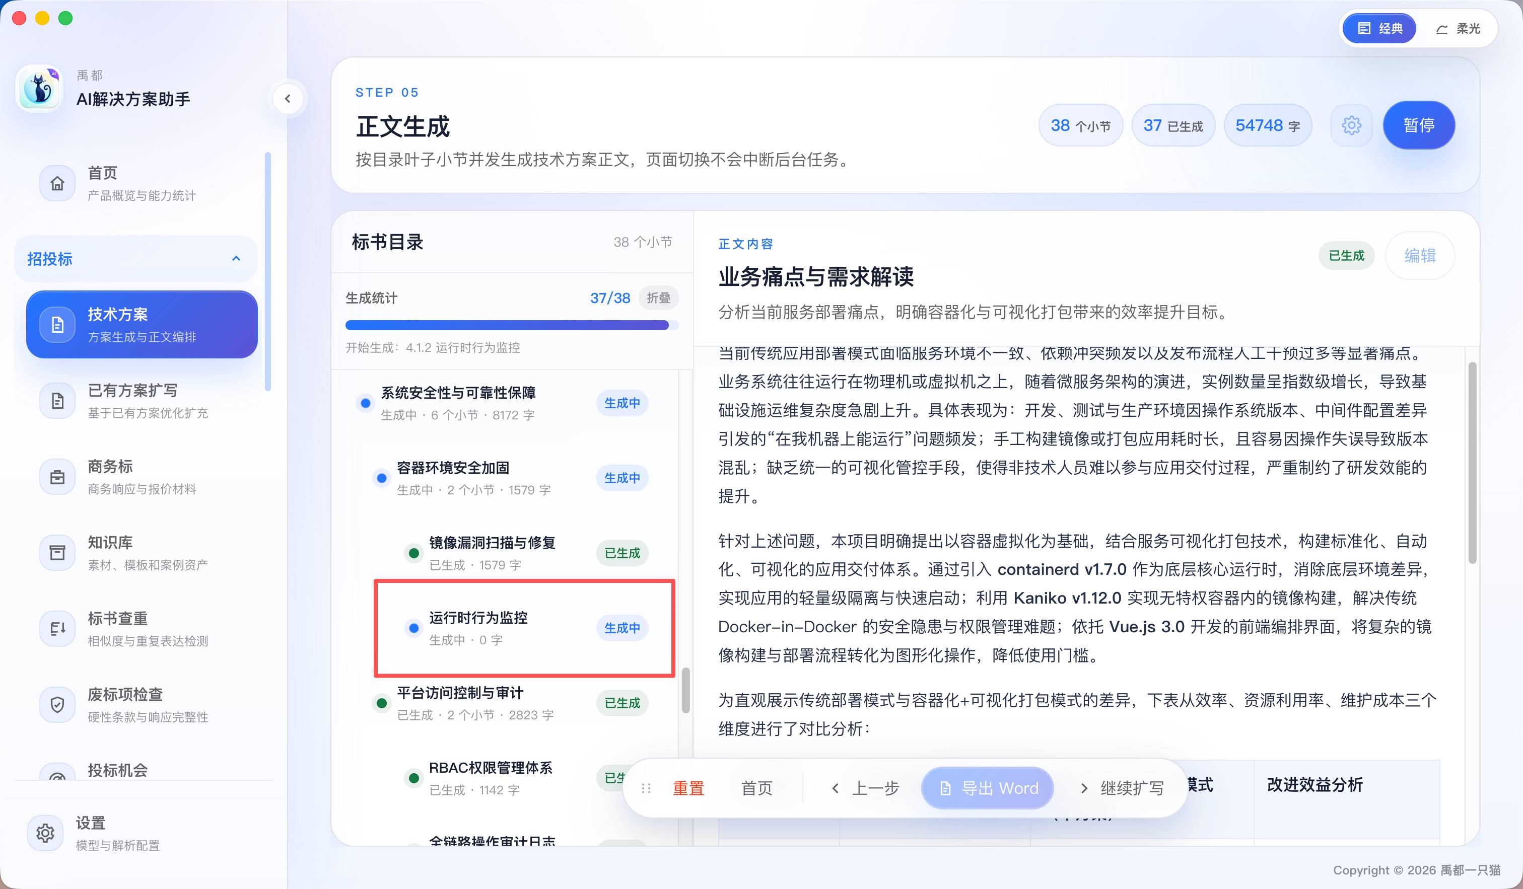Click the 54748 字 stat pill
Image resolution: width=1523 pixels, height=889 pixels.
[x=1267, y=125]
